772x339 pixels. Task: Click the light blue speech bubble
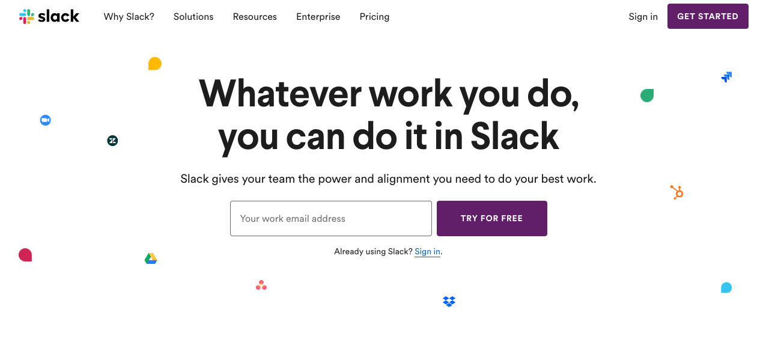(x=726, y=287)
